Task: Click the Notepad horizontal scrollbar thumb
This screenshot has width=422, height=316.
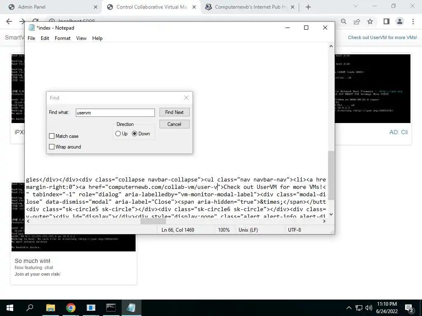Action: pyautogui.click(x=153, y=221)
